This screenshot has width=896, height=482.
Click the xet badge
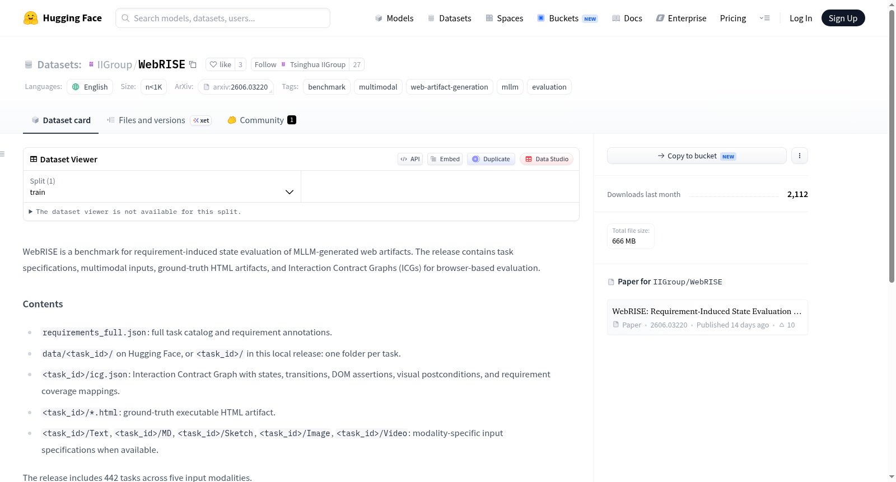[x=201, y=120]
